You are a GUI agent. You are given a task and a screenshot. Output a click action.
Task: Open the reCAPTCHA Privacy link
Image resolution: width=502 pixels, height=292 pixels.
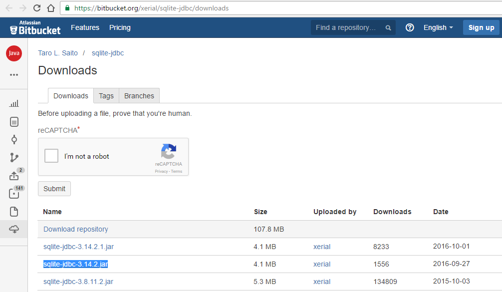point(161,171)
